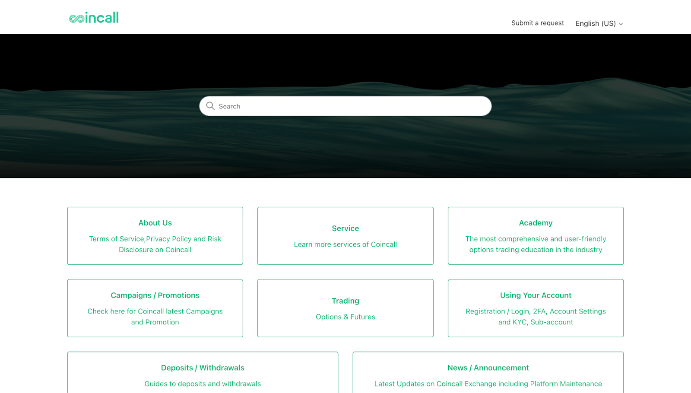Click the 'Registration / Login, 2FA' description

[536, 317]
